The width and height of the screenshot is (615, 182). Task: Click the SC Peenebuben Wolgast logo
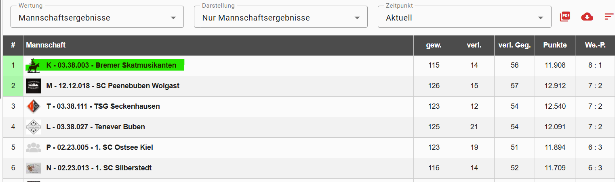pos(34,86)
